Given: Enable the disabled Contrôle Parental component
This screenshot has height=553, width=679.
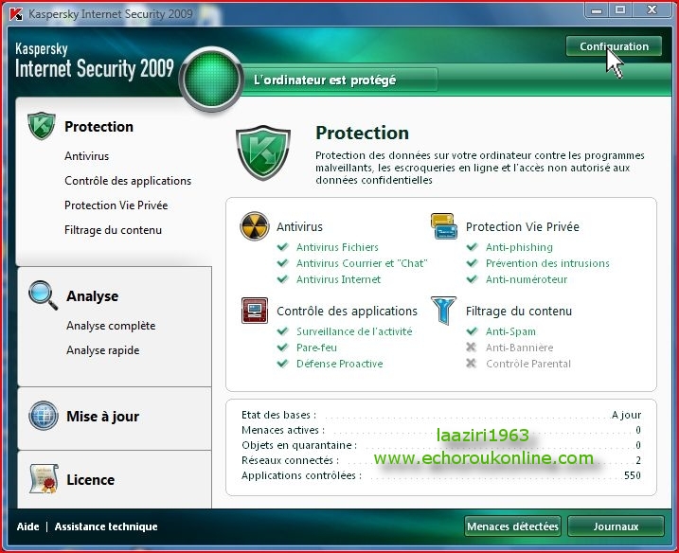Looking at the screenshot, I should [527, 364].
